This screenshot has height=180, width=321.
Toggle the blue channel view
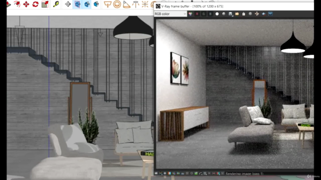[x=210, y=14]
